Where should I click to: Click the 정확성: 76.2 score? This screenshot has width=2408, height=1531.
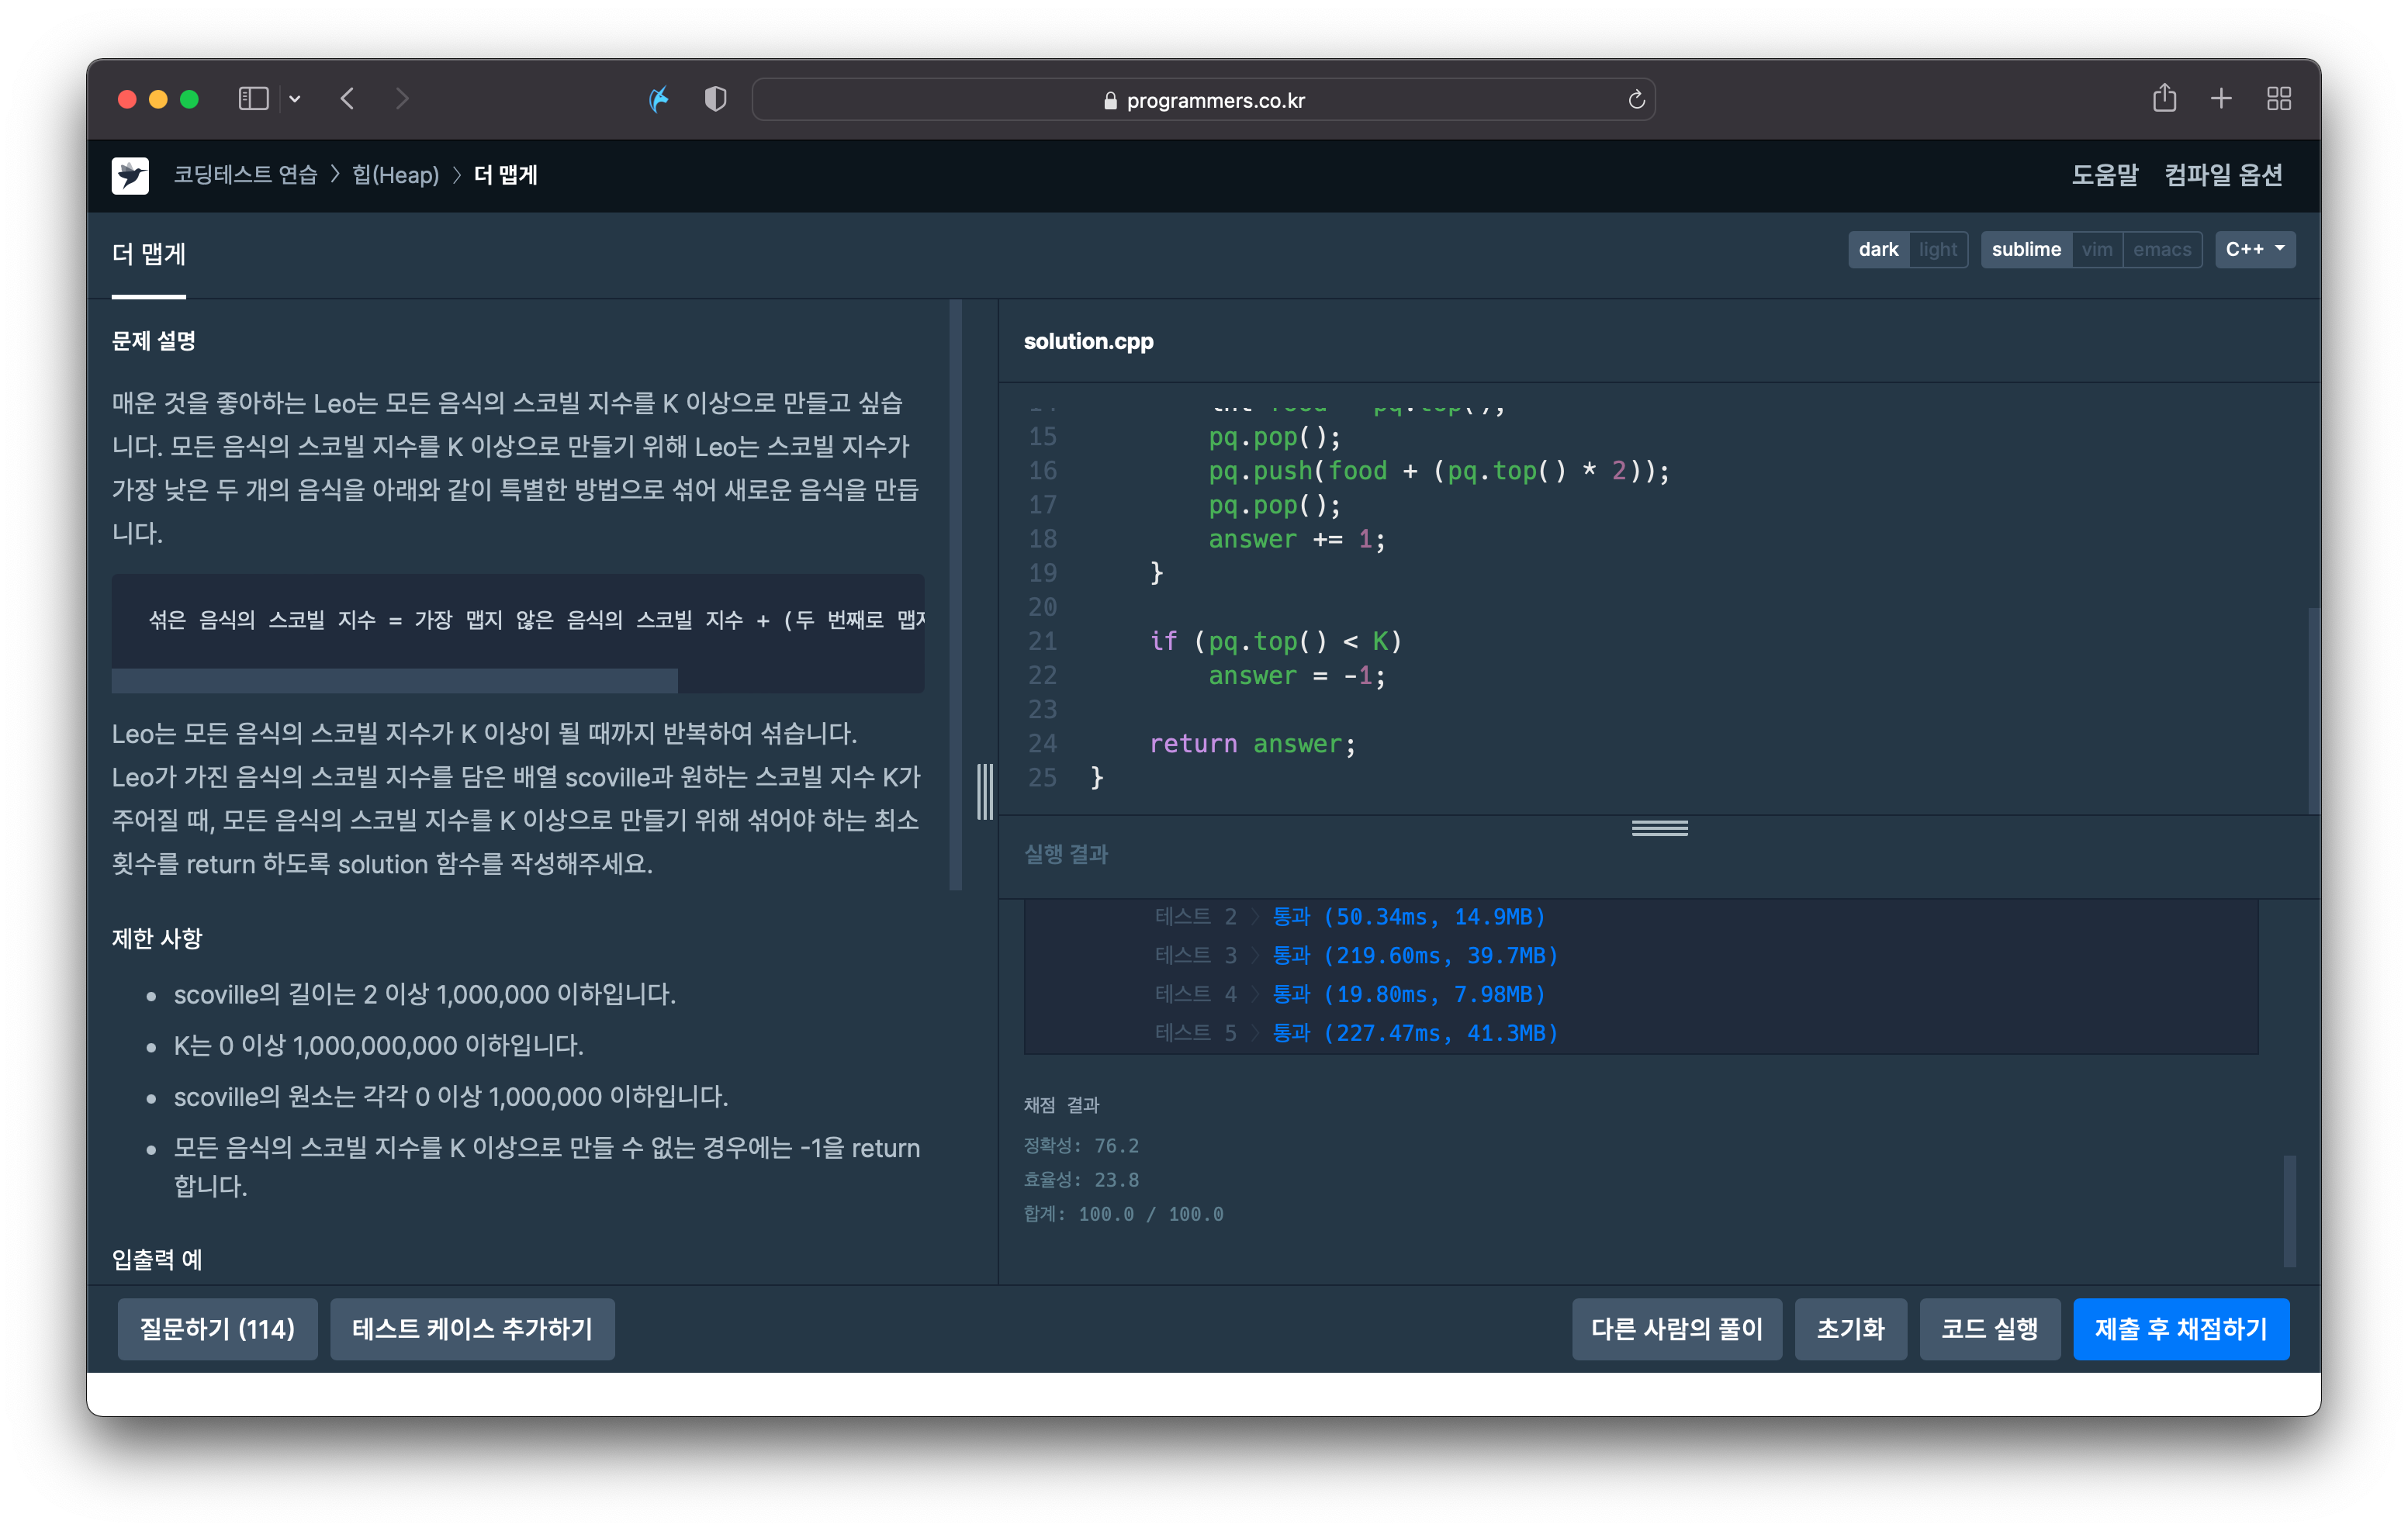pyautogui.click(x=1081, y=1145)
